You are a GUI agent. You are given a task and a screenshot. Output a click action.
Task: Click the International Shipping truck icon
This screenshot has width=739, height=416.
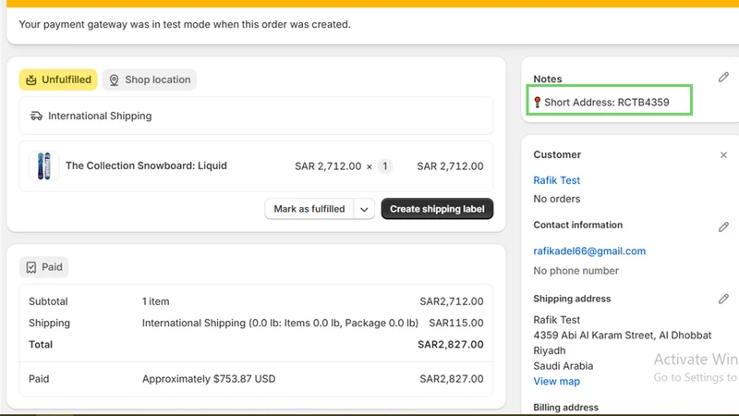pyautogui.click(x=36, y=116)
